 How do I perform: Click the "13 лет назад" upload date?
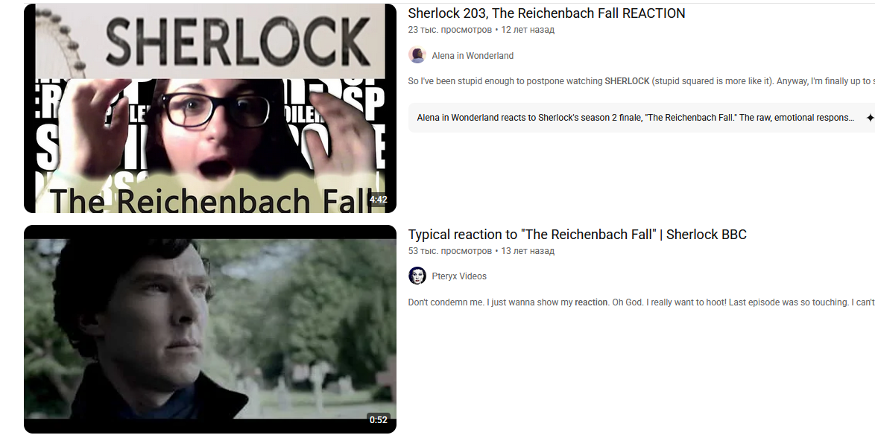coord(528,250)
